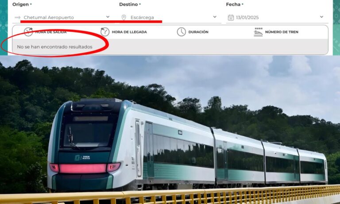The image size is (340, 204).
Task: Click the HORA DE LLEGADA column header
Action: click(129, 32)
